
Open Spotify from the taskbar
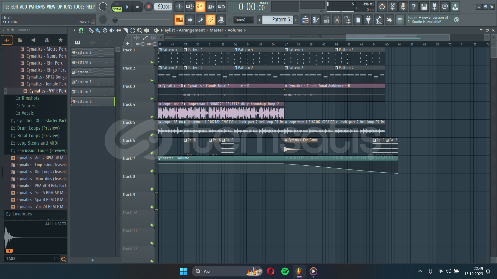(285, 271)
